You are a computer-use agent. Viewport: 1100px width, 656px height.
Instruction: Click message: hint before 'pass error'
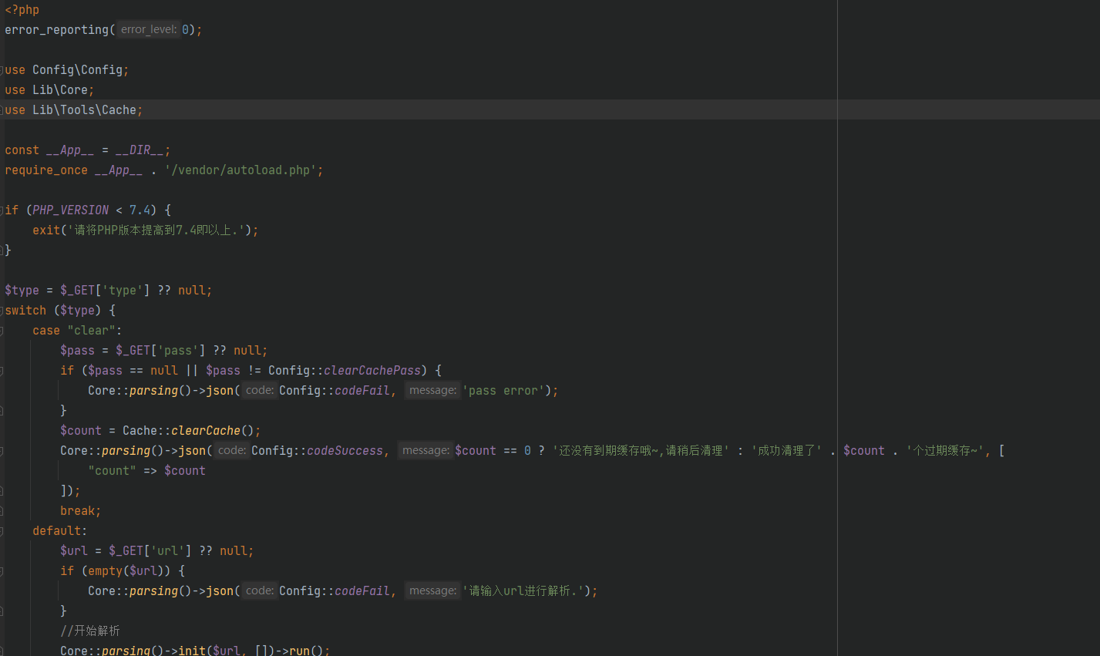(x=432, y=391)
